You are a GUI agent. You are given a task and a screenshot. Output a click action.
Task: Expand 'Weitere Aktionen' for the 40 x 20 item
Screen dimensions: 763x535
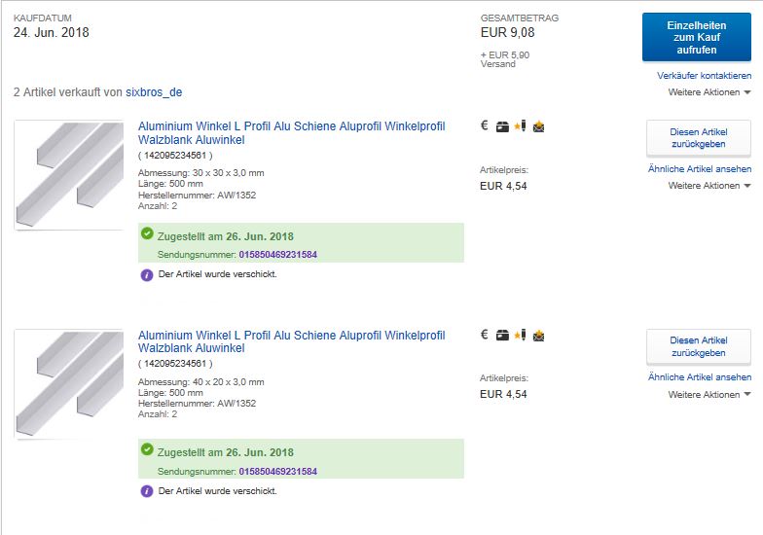tap(709, 395)
